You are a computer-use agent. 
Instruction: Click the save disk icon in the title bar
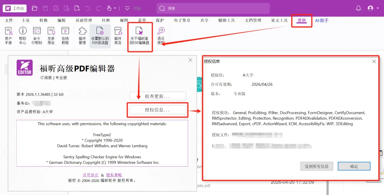45,8
